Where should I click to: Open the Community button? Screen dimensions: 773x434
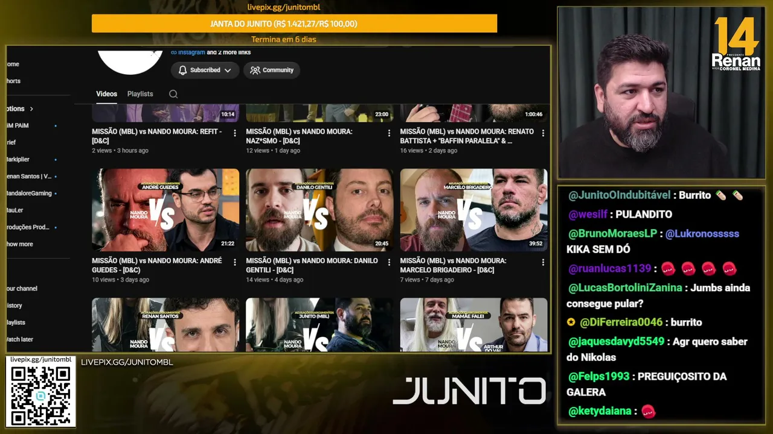point(272,71)
